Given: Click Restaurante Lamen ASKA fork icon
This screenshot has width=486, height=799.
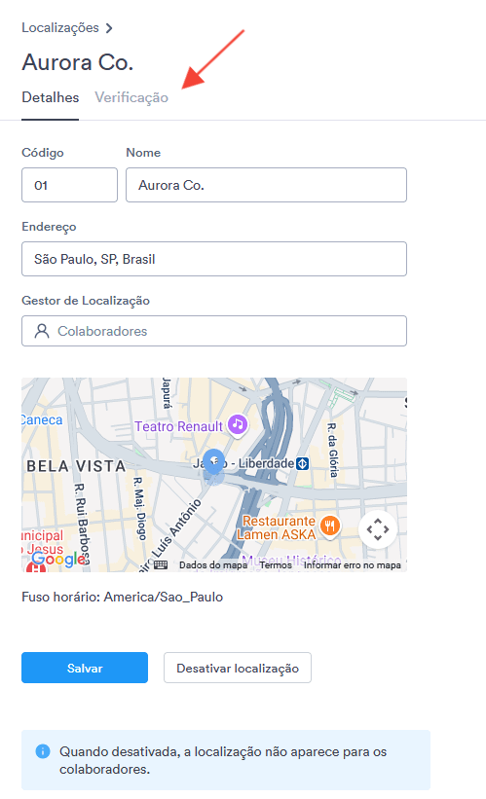Looking at the screenshot, I should coord(330,526).
